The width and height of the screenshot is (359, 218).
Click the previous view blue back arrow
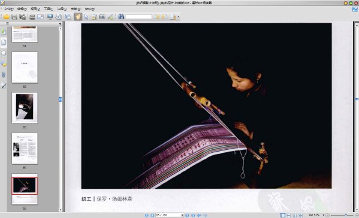(199, 215)
